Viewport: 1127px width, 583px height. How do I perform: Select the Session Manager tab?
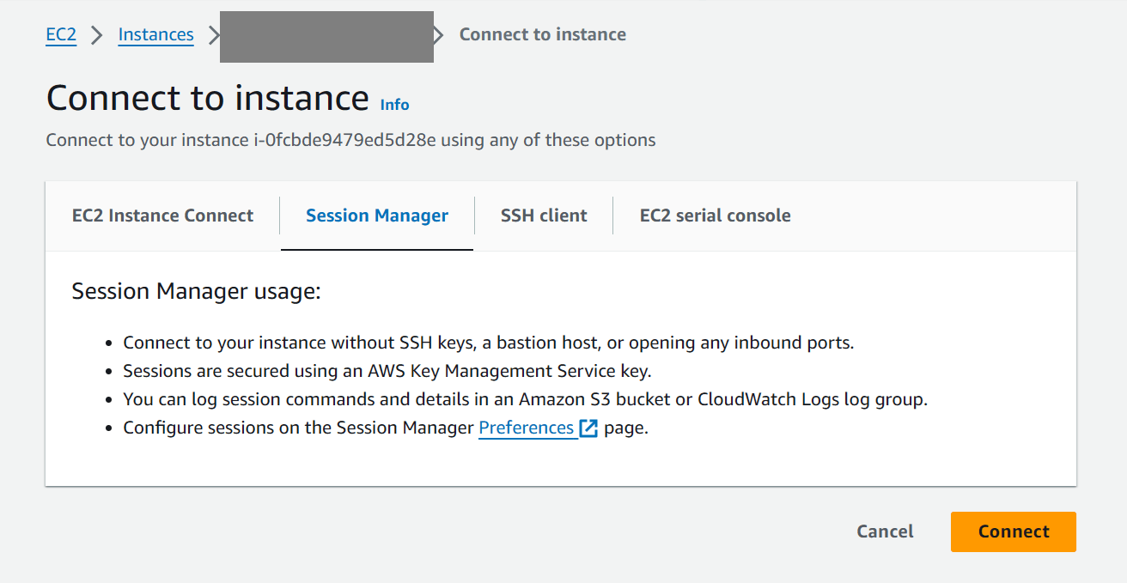(x=377, y=216)
